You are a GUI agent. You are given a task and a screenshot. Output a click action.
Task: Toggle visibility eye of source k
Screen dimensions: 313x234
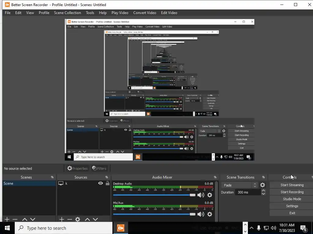point(101,183)
